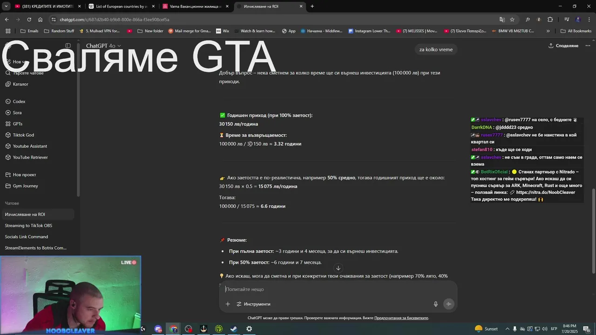
Task: Open OBS Studio from the taskbar
Action: pyautogui.click(x=189, y=329)
